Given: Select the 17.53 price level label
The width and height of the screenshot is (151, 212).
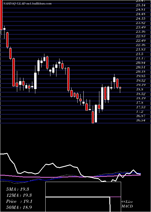Looking at the screenshot, I should point(141,107).
